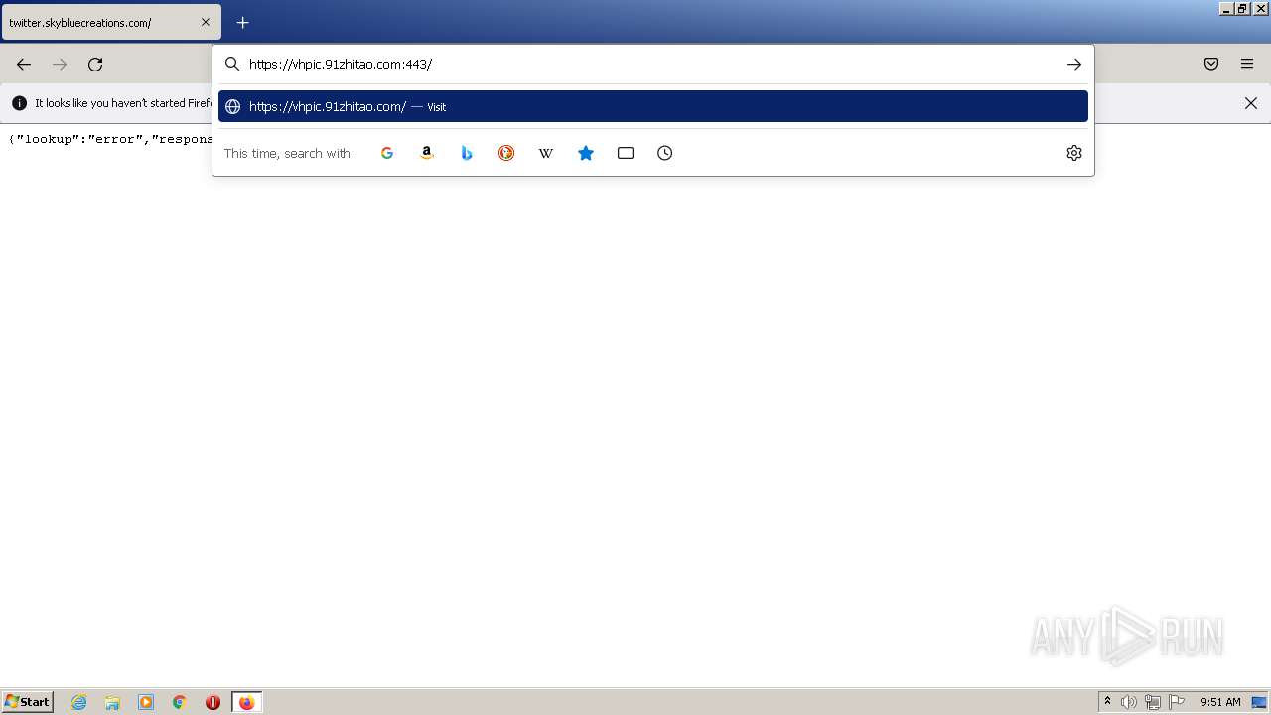The width and height of the screenshot is (1271, 715).
Task: Show hidden tray icons arrow
Action: pos(1108,702)
